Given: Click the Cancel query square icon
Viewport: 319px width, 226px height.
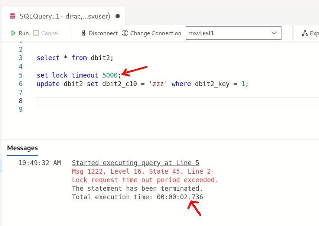Looking at the screenshot, I should coord(36,33).
